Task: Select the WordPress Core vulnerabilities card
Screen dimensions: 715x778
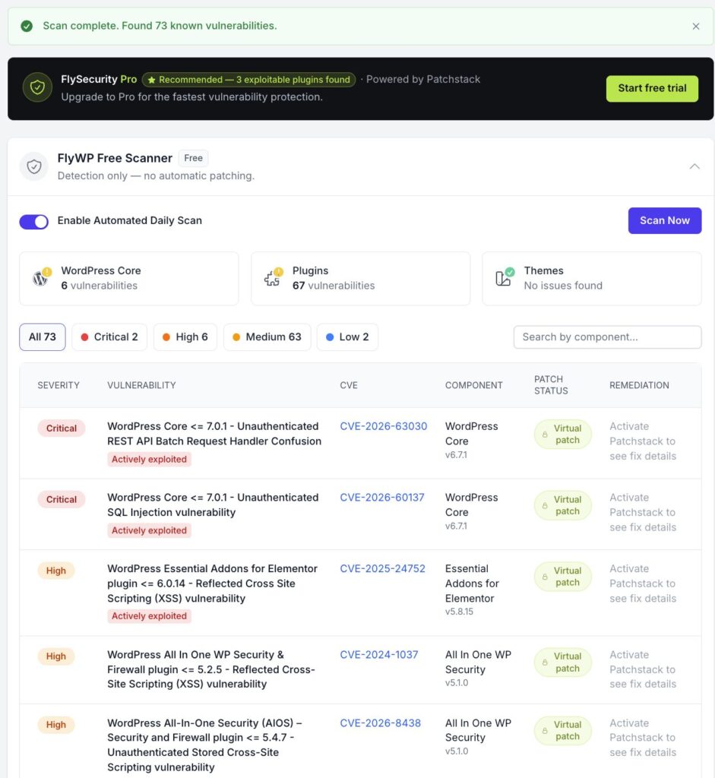Action: [128, 278]
